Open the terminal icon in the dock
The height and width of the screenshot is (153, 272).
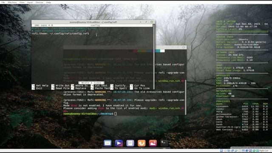pyautogui.click(x=164, y=143)
